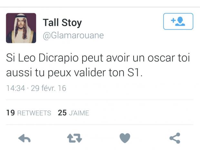Click the words "valider ton S1"
This screenshot has height=158, width=200.
[108, 73]
